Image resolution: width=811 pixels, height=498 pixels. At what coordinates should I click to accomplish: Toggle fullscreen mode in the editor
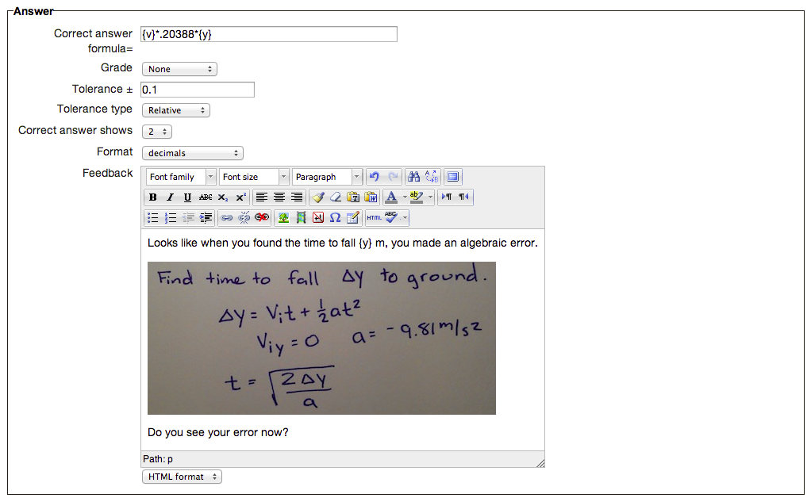click(453, 177)
